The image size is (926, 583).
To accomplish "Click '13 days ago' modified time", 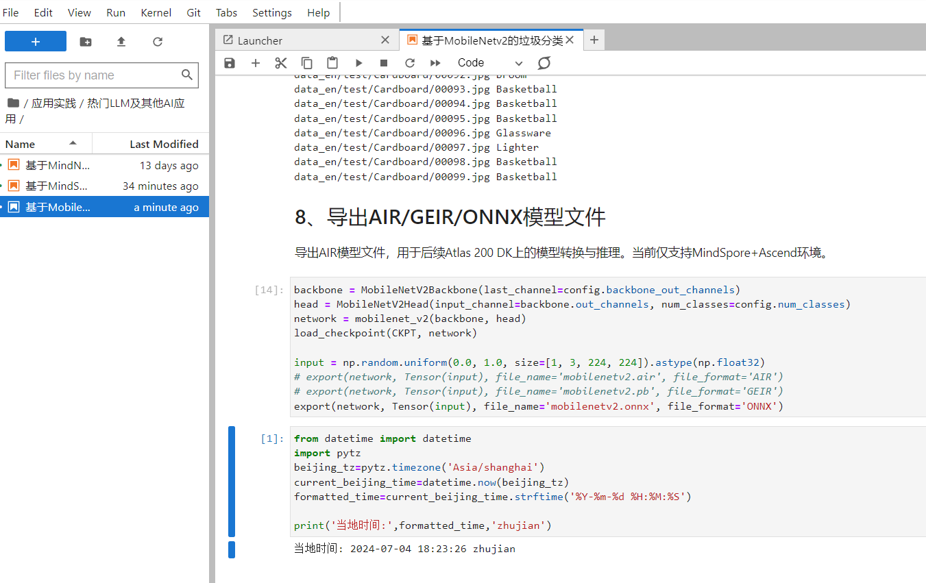I will point(169,165).
